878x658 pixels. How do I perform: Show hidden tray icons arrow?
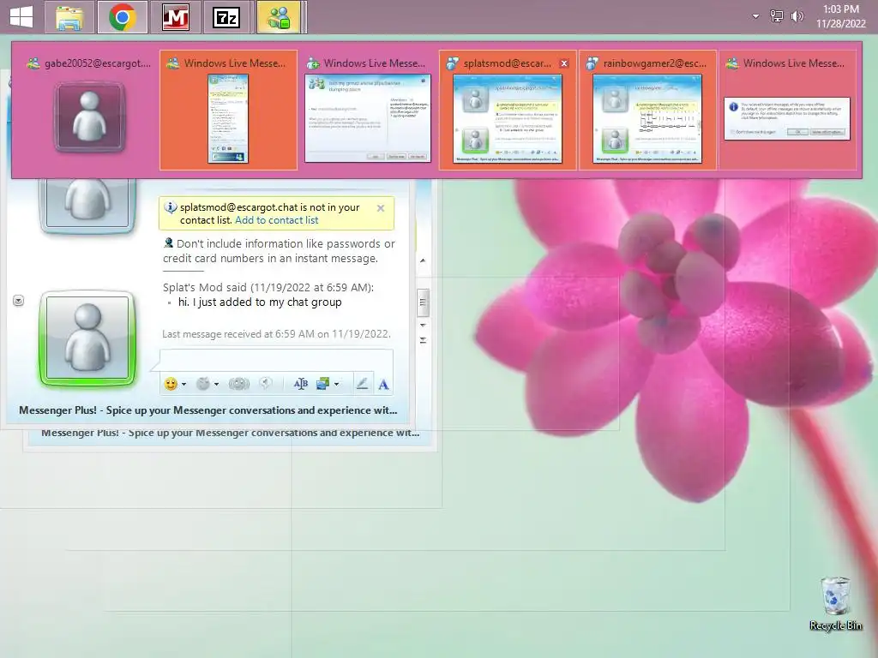click(756, 16)
